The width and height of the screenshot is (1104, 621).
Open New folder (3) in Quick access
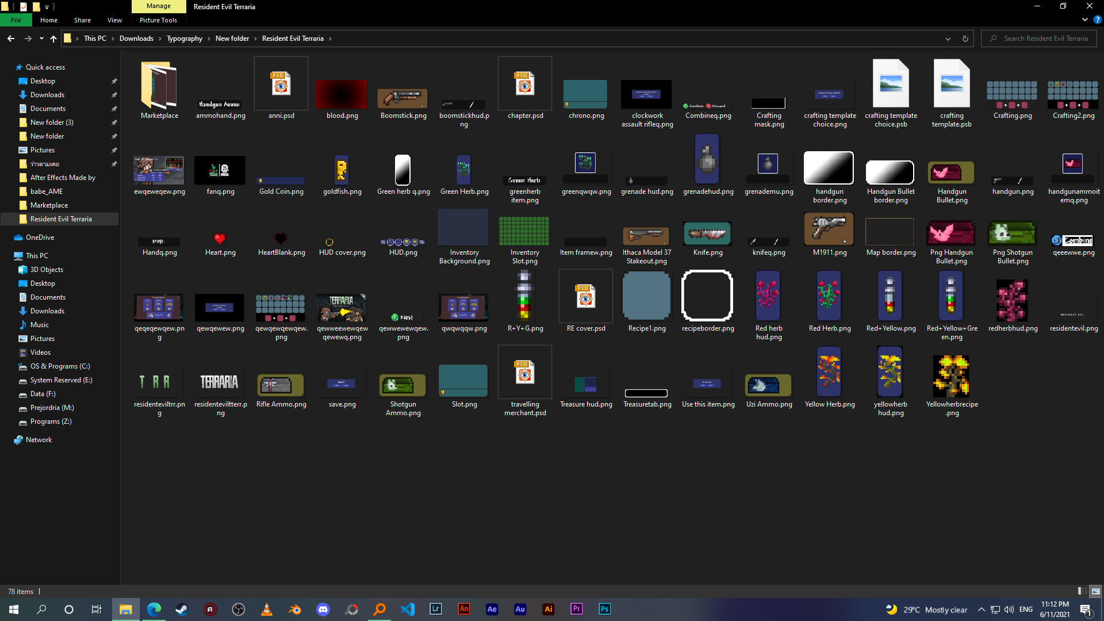click(52, 122)
